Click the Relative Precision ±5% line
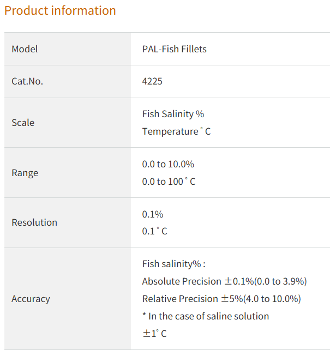 221,299
